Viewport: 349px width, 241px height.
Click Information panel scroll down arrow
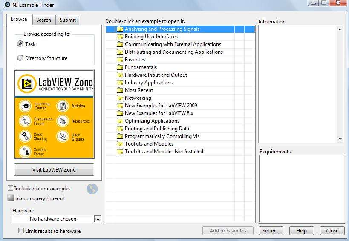click(340, 139)
